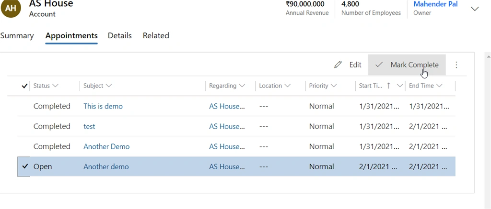
Task: Select the 'This is demo' row
Action: pyautogui.click(x=236, y=106)
